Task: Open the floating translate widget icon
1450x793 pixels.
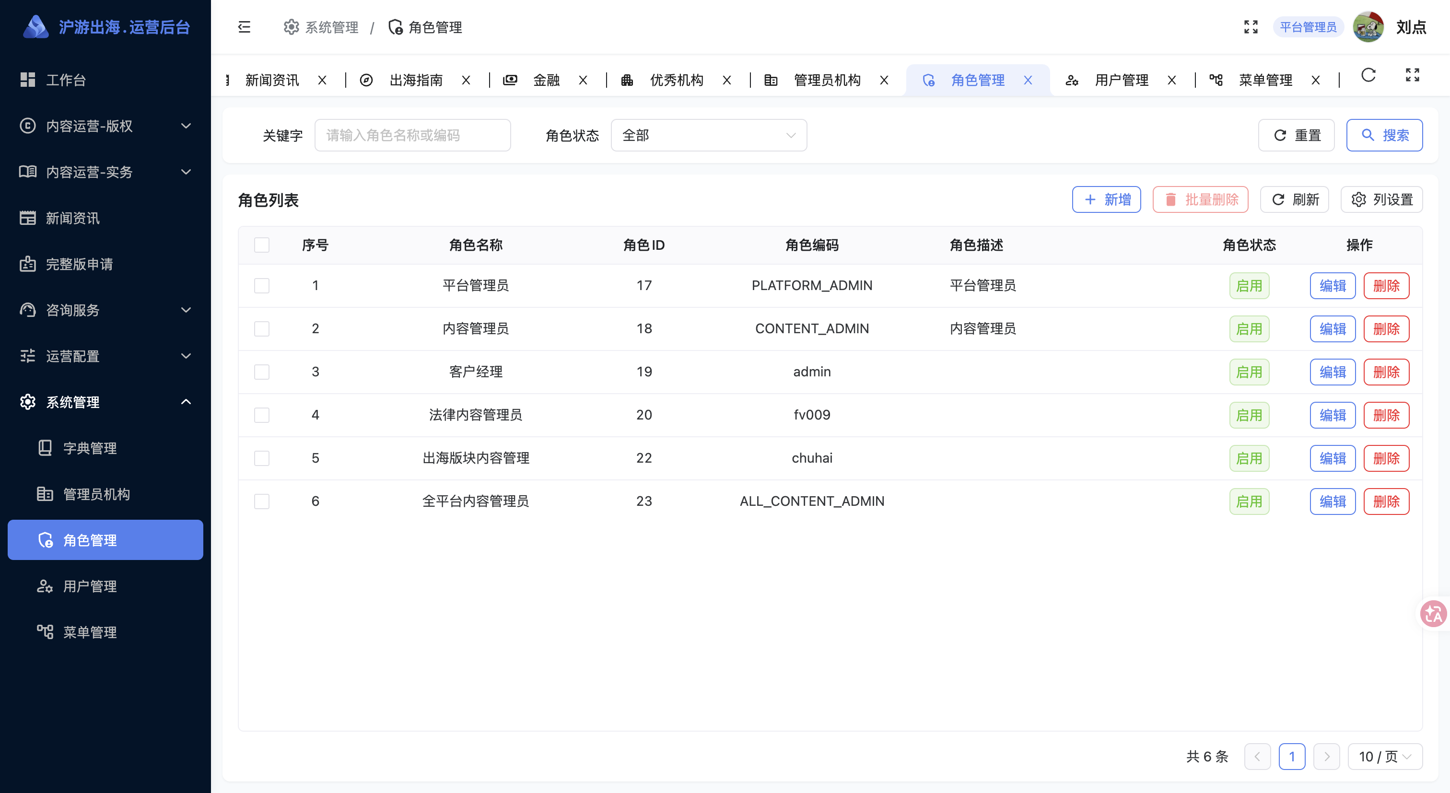Action: coord(1433,614)
